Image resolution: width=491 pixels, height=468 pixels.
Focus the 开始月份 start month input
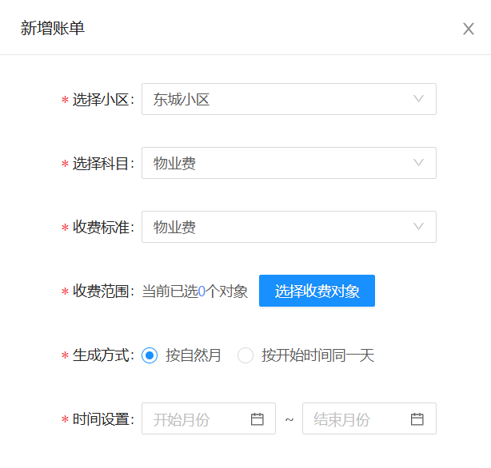(x=196, y=418)
